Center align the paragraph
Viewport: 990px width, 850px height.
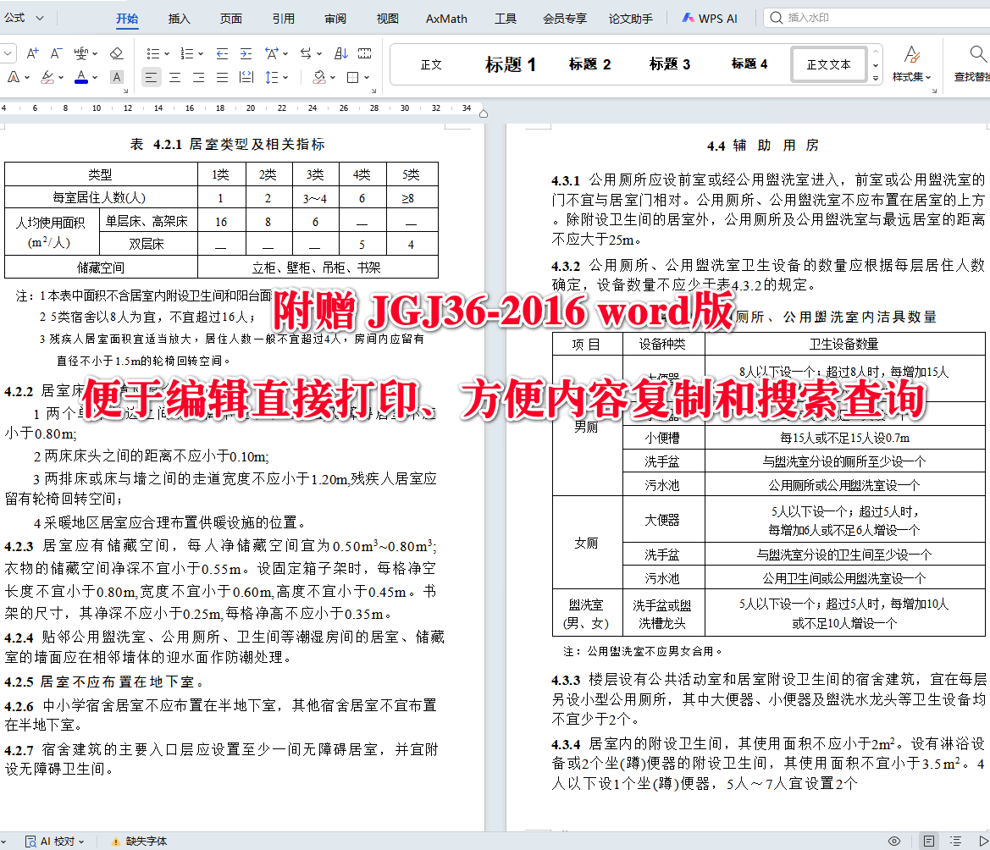175,78
